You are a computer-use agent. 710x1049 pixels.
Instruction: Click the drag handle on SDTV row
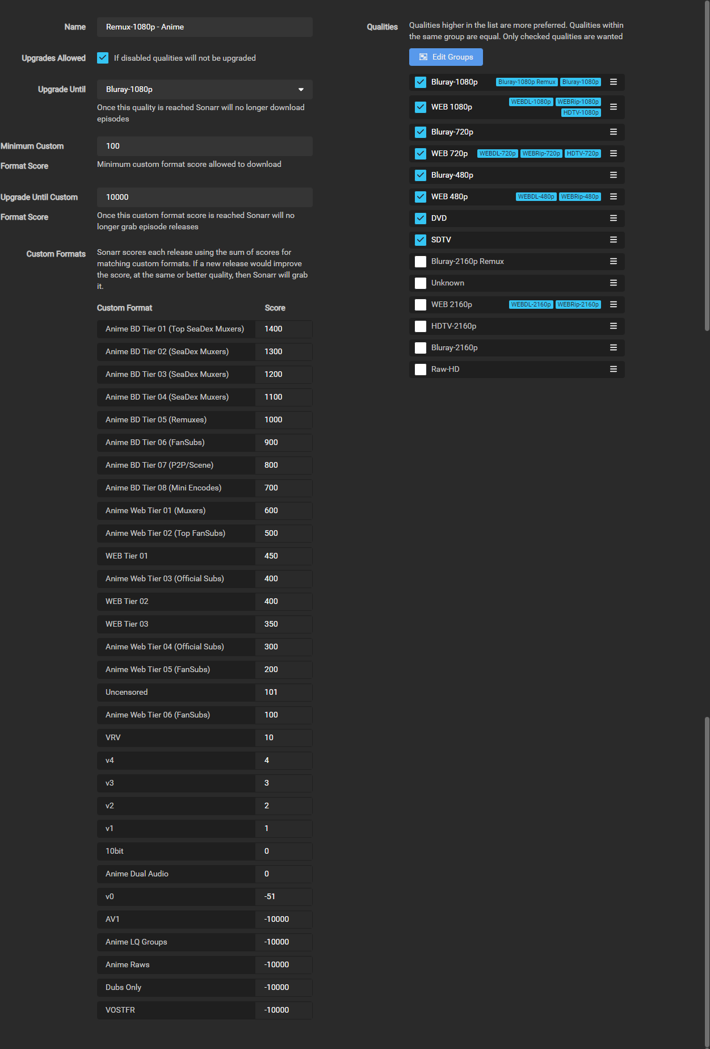(613, 240)
